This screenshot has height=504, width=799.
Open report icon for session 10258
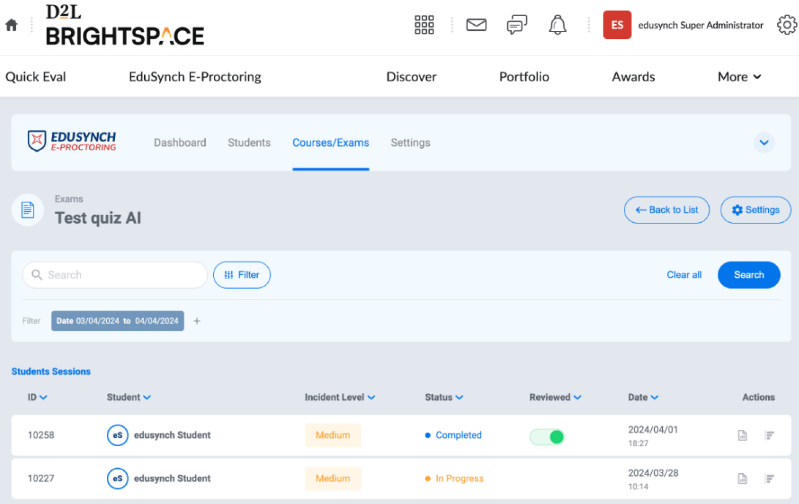coord(742,435)
